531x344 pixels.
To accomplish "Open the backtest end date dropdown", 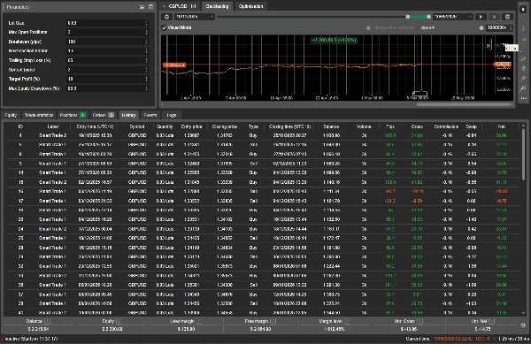I will [453, 17].
